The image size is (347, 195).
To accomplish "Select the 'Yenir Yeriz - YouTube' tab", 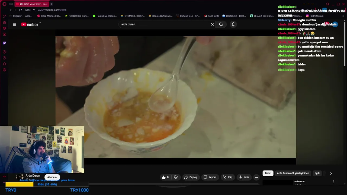I will (x=32, y=4).
